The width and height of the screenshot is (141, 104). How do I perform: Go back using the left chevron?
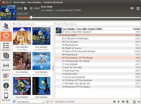[x=14, y=24]
